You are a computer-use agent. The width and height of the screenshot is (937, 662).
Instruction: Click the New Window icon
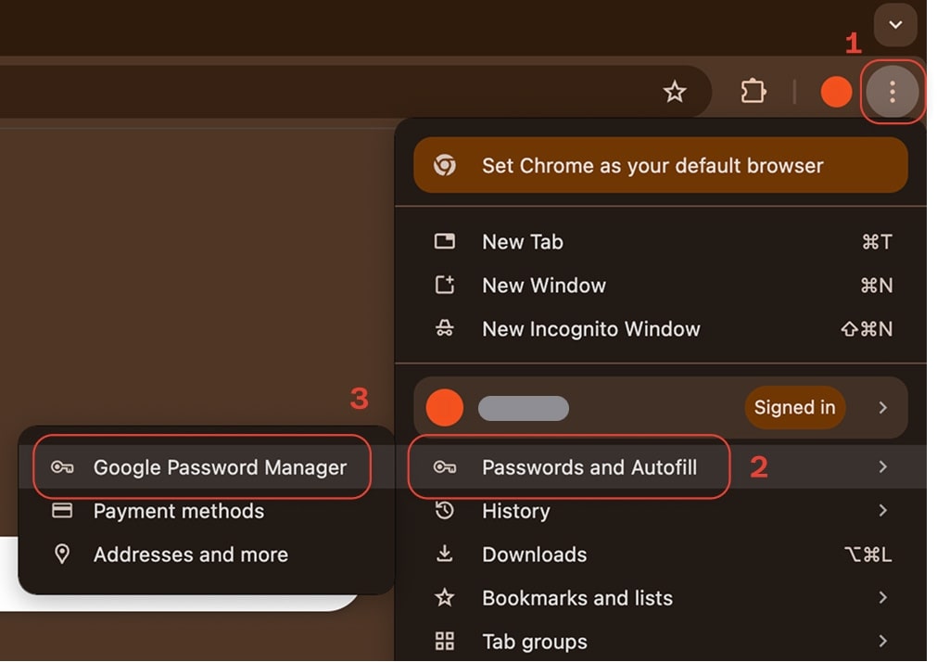click(445, 285)
